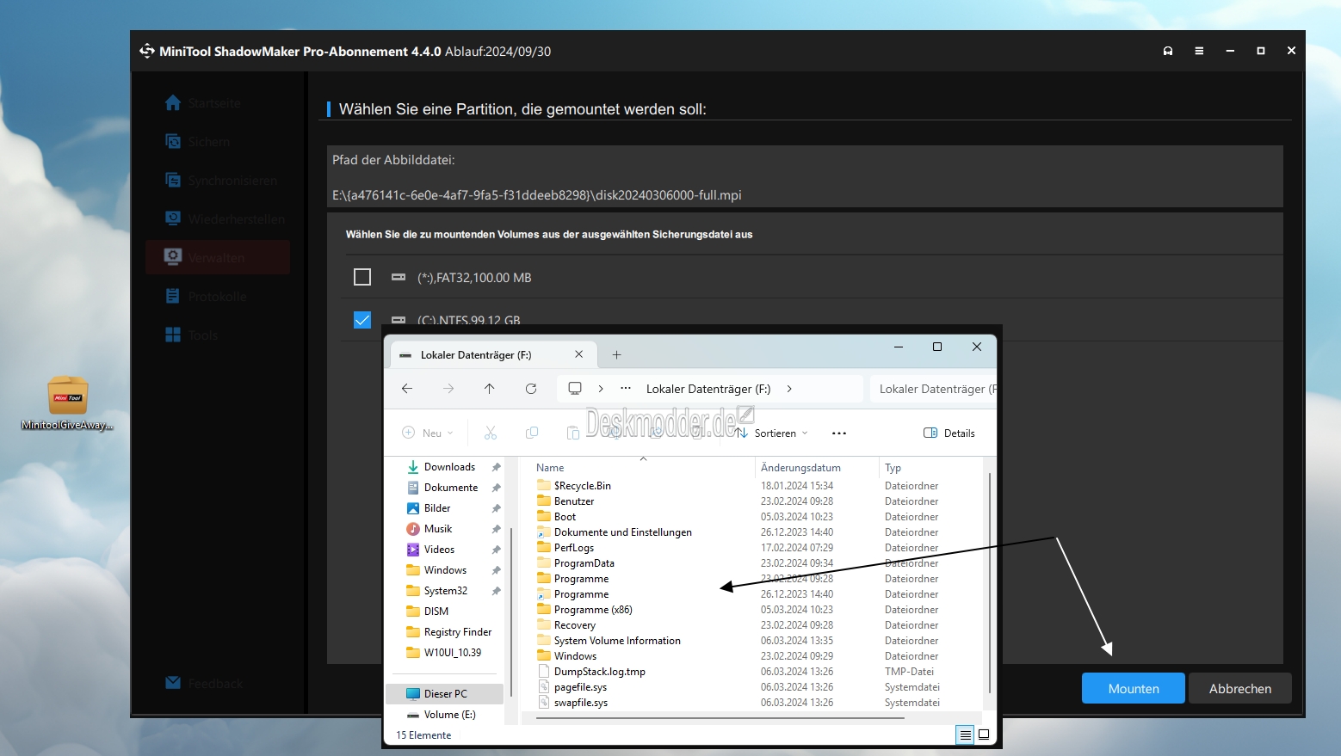This screenshot has width=1341, height=756.
Task: Click the Cut scissors icon
Action: [491, 433]
